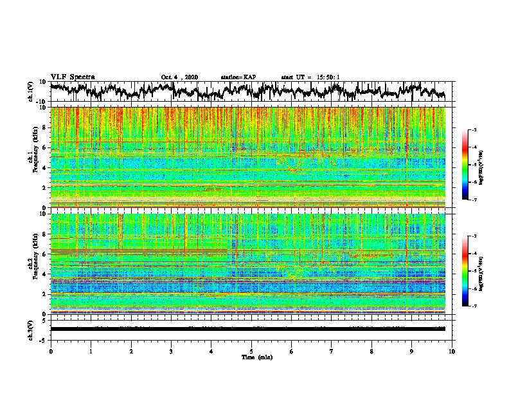This screenshot has height=394, width=509.
Task: Click time axis tick label '2'
Action: click(131, 351)
